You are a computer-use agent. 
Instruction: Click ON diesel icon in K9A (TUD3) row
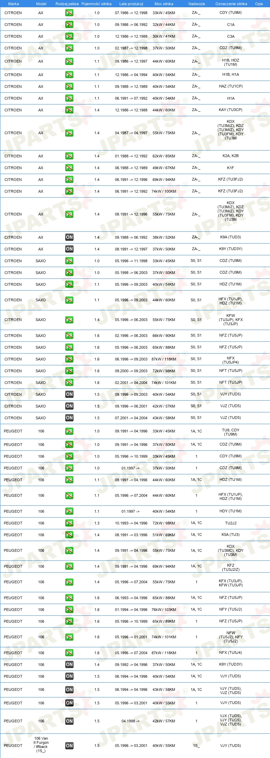(x=69, y=237)
